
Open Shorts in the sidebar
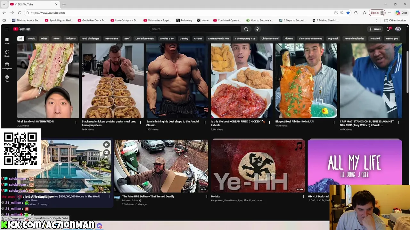tap(7, 53)
